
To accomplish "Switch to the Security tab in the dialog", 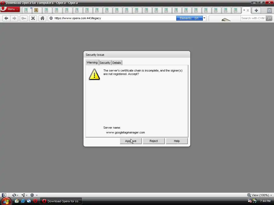I will [105, 63].
